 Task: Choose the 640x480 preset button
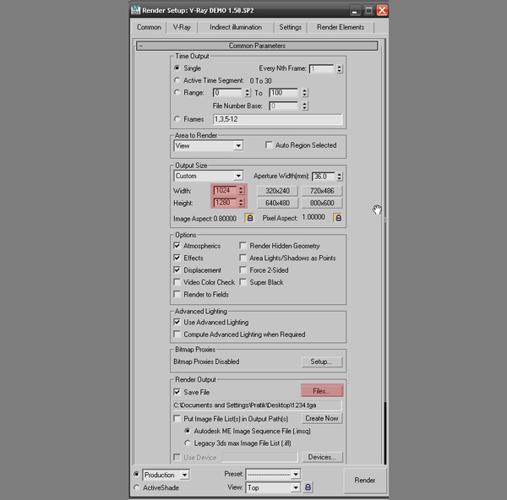pyautogui.click(x=277, y=203)
